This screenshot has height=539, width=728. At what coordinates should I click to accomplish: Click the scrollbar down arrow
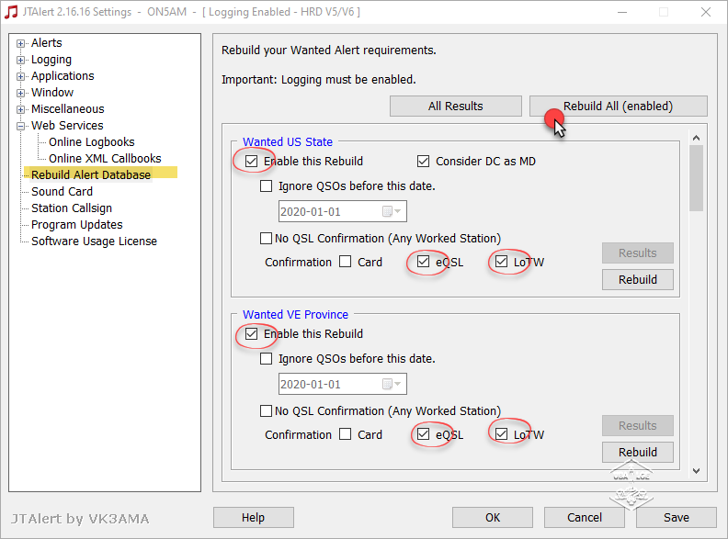point(696,471)
